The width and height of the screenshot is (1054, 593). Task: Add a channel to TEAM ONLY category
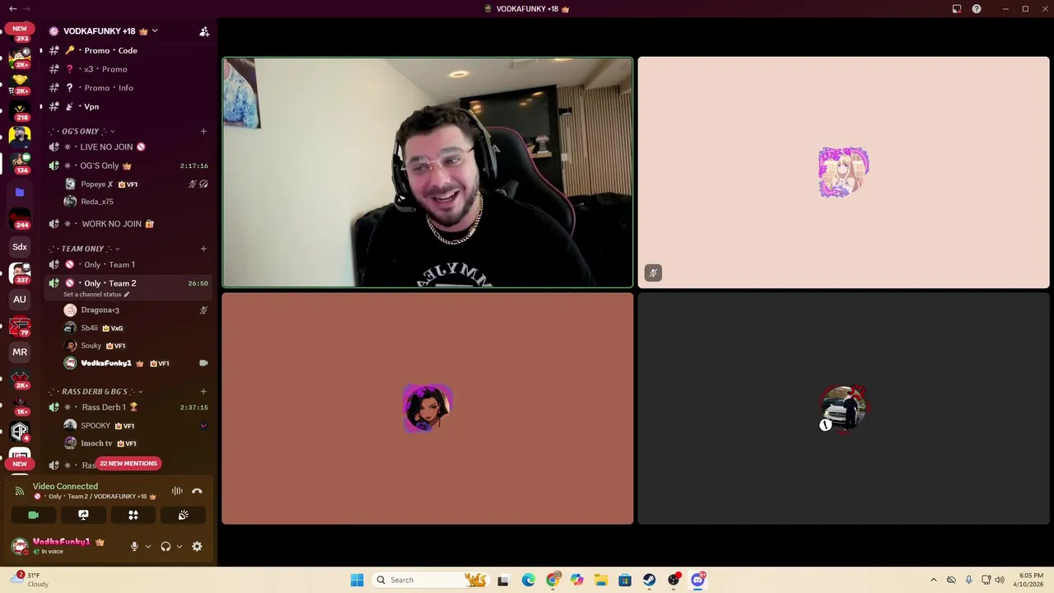[x=203, y=249]
